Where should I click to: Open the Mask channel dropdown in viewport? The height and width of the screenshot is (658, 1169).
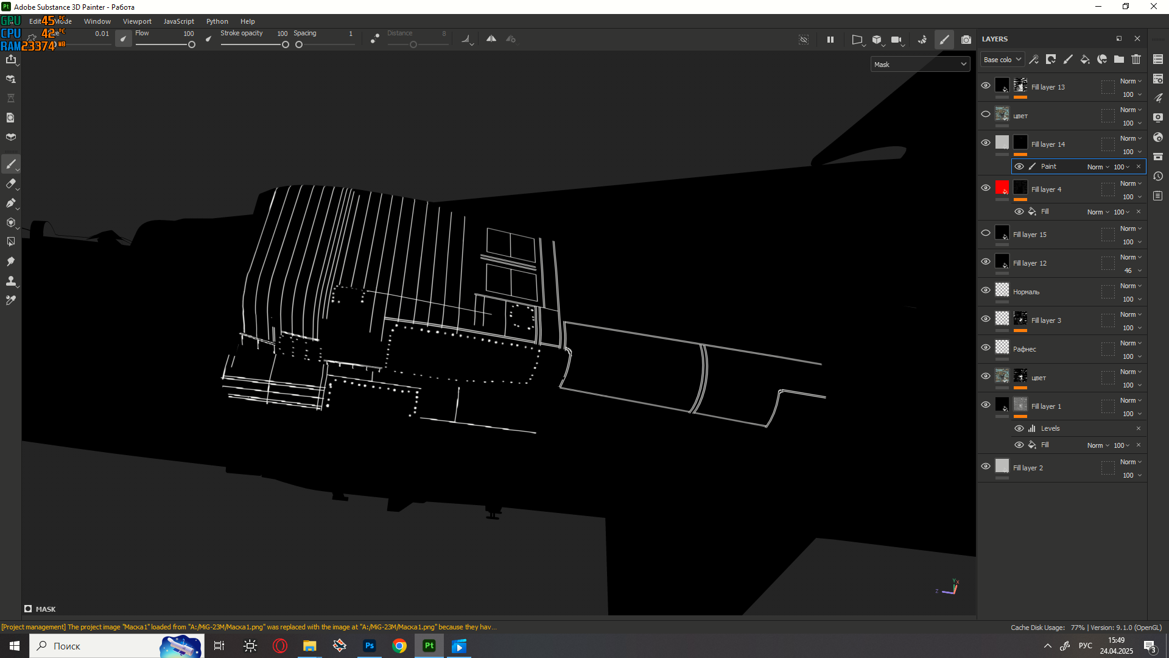[920, 64]
